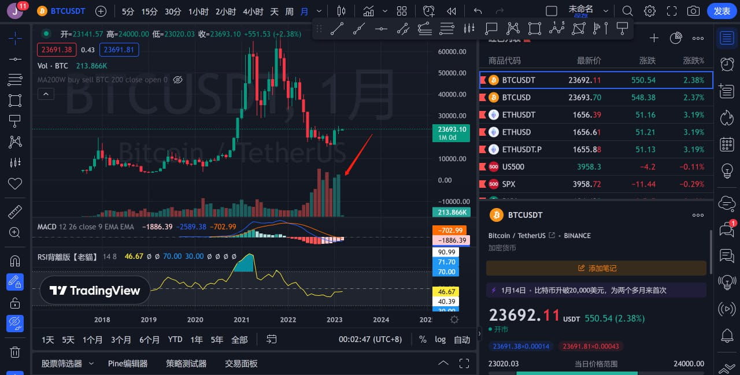
Task: Expand the indicators favorites dropdown arrow
Action: click(384, 11)
